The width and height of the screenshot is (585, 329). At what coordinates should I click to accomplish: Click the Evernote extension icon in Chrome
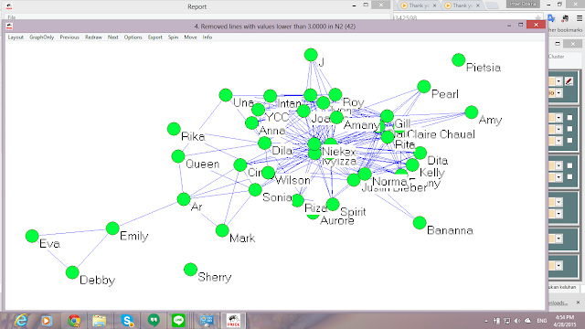tap(565, 18)
